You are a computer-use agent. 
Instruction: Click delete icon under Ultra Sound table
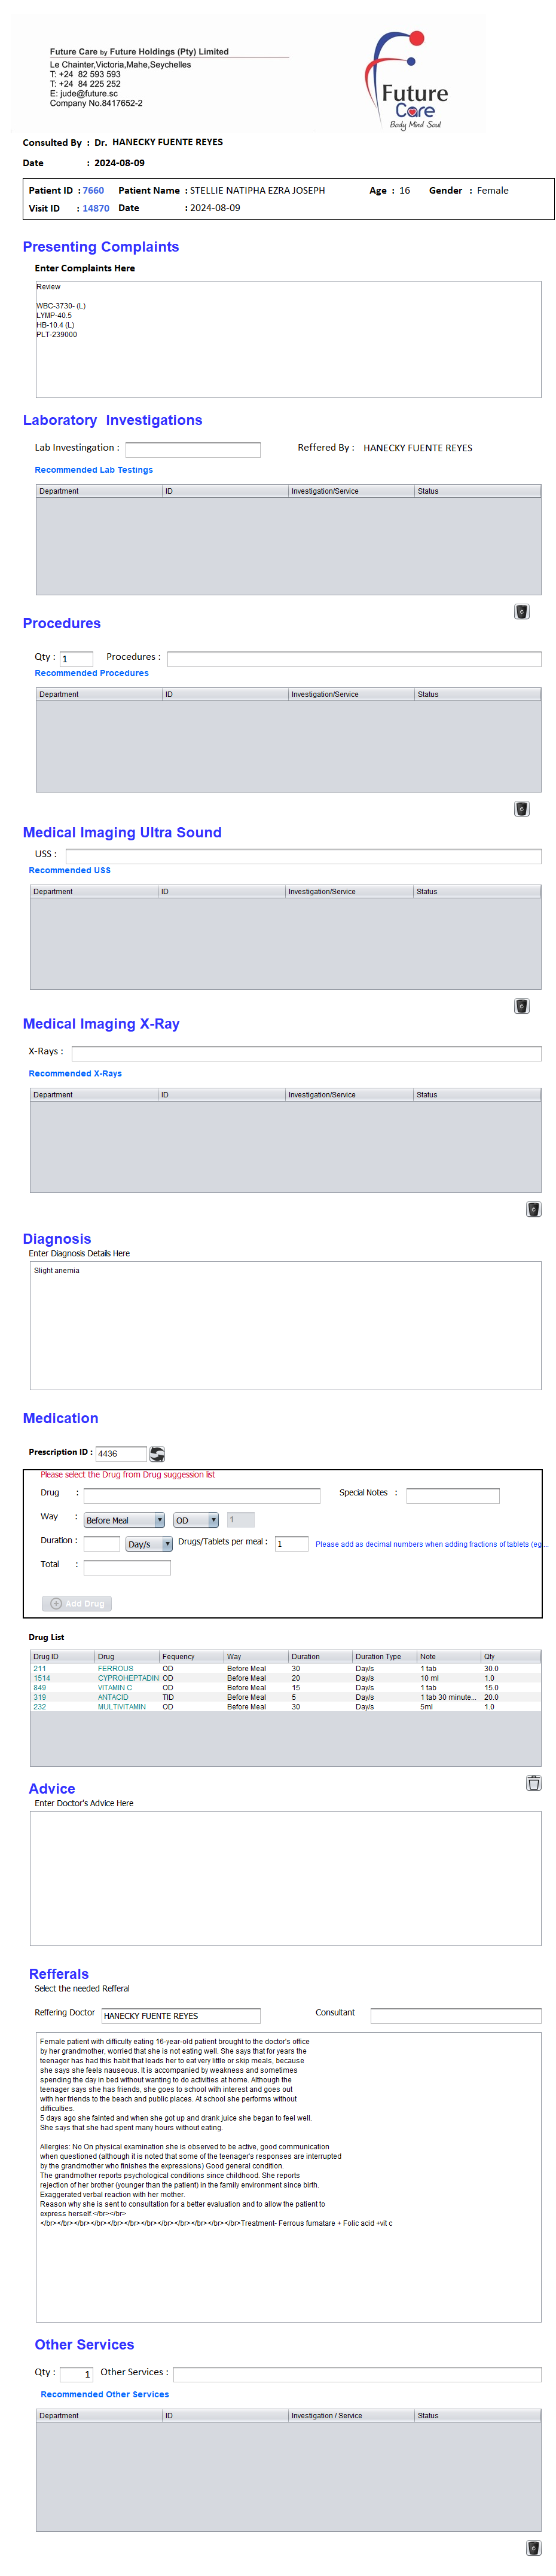click(521, 1005)
